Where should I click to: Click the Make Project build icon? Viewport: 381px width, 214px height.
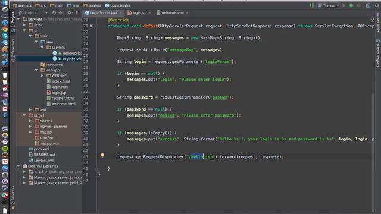click(312, 5)
